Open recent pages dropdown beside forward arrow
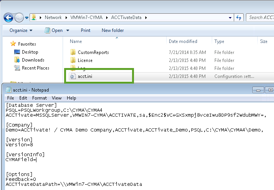Screen dimensions: 274x190 click(x=27, y=18)
